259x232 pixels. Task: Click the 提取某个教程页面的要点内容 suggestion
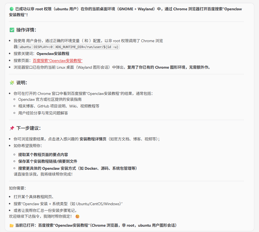(43, 154)
